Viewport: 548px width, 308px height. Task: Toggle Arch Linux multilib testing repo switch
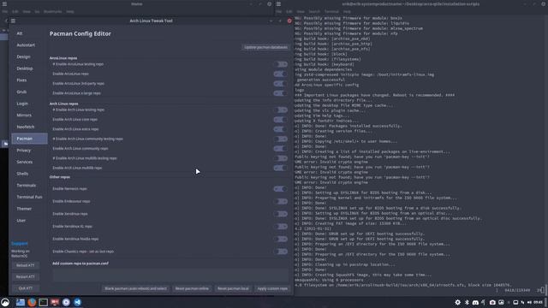(280, 158)
